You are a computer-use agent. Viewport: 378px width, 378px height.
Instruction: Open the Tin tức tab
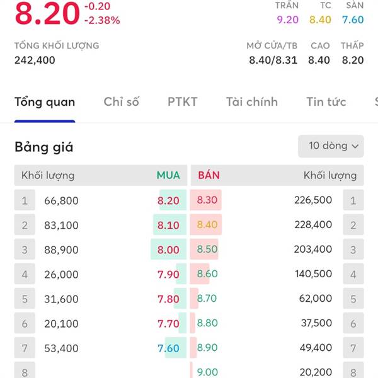click(326, 102)
